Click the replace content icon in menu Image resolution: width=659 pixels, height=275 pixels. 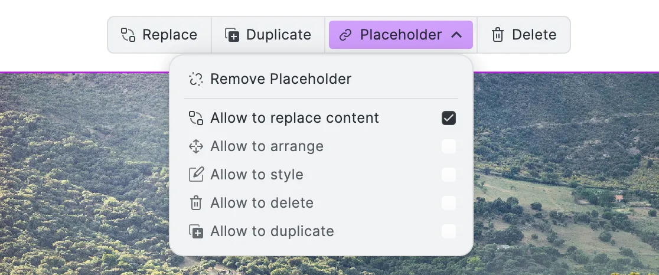pyautogui.click(x=196, y=118)
